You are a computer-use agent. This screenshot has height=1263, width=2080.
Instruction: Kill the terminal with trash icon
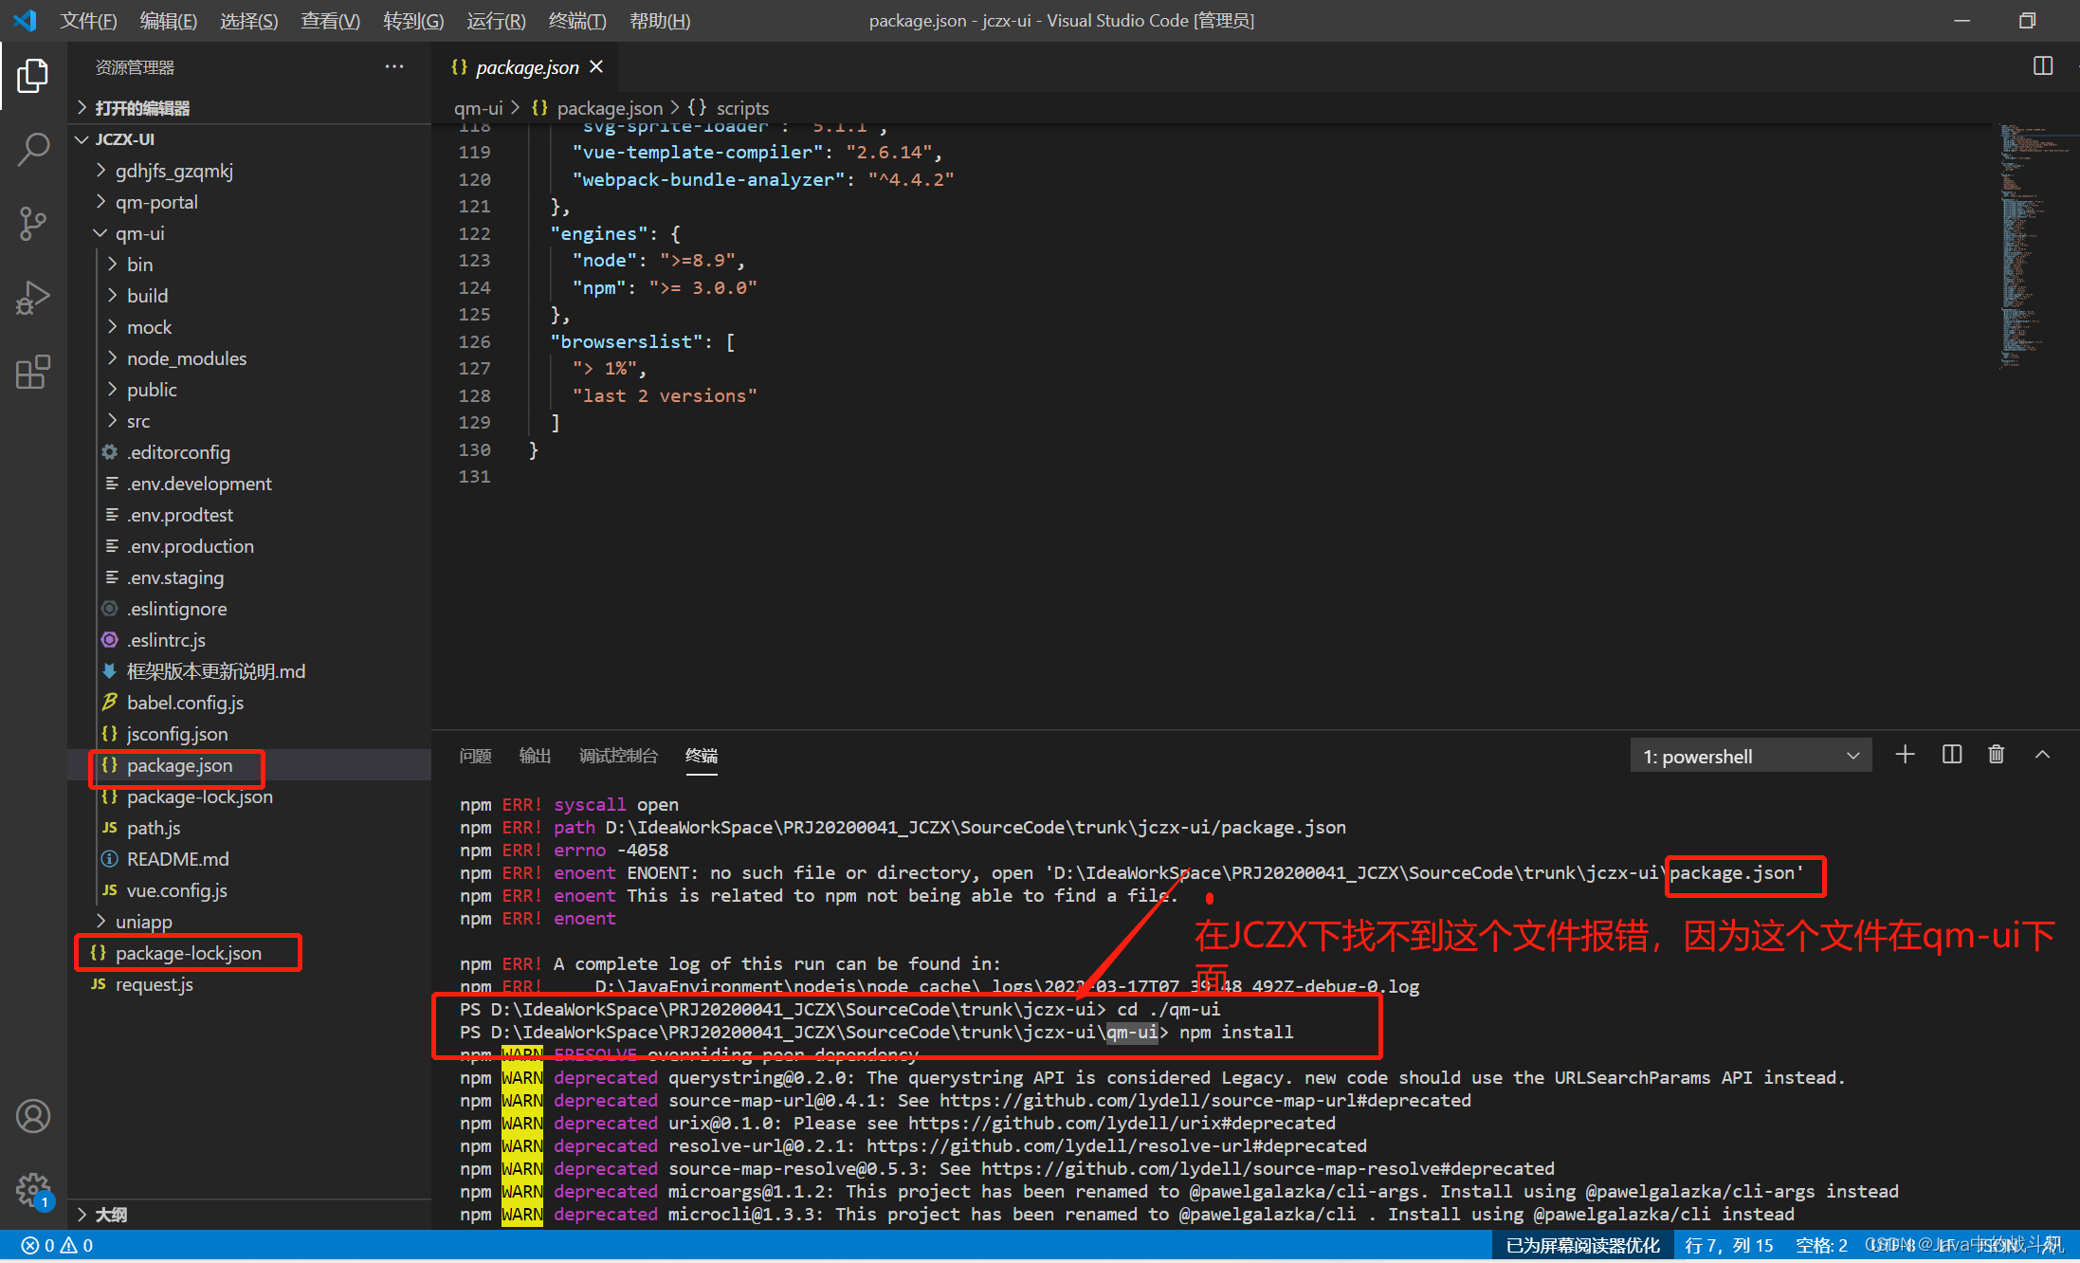pos(1996,755)
